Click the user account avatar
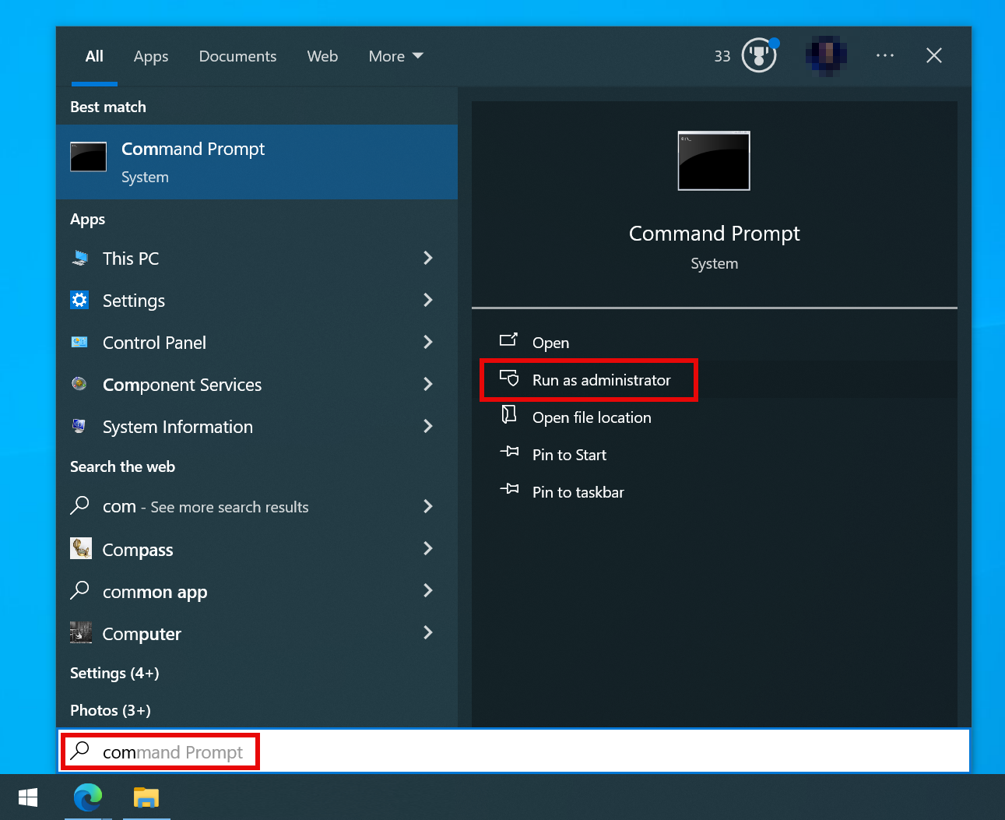The height and width of the screenshot is (820, 1005). 827,55
